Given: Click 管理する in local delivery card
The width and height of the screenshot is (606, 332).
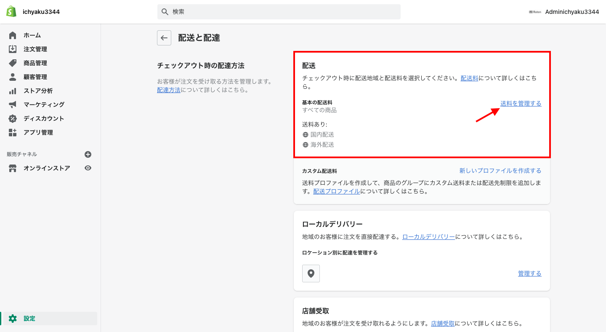Looking at the screenshot, I should point(530,274).
